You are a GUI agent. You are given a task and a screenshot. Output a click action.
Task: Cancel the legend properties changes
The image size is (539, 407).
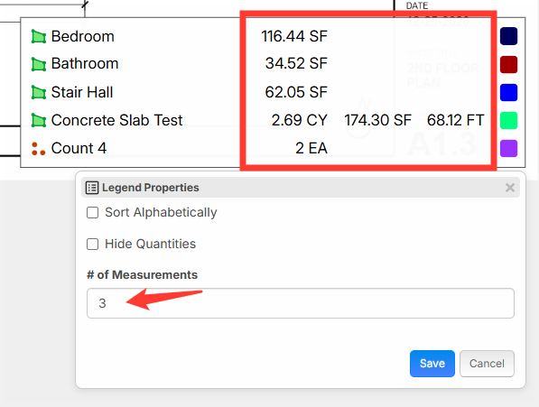[x=487, y=364]
